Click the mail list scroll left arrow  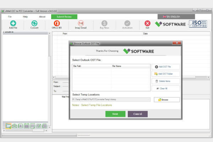coord(54,77)
